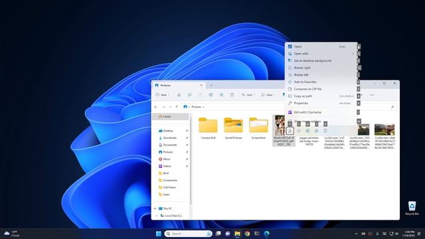Image resolution: width=425 pixels, height=239 pixels.
Task: Click the chevron after Pictures in address bar
Action: (x=204, y=107)
